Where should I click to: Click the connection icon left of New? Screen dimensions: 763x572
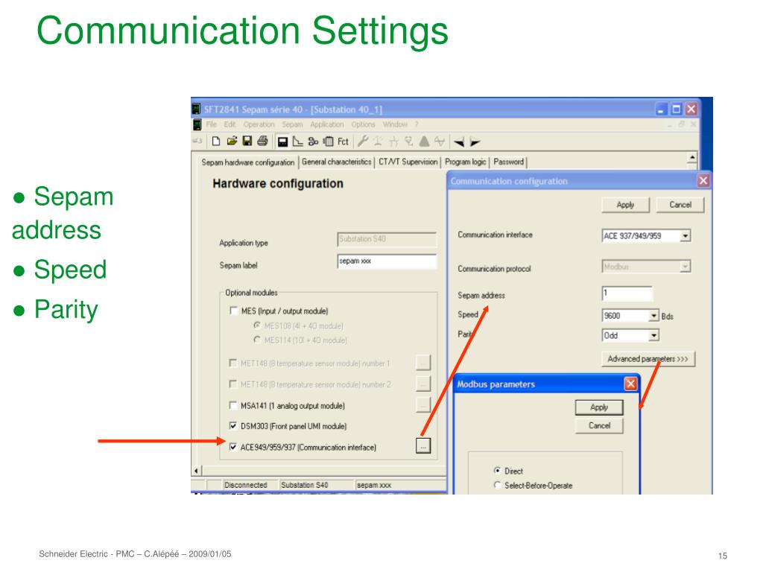(197, 141)
